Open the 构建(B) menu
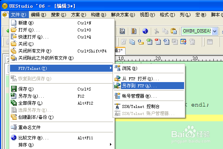The image size is (223, 149). pos(99,15)
